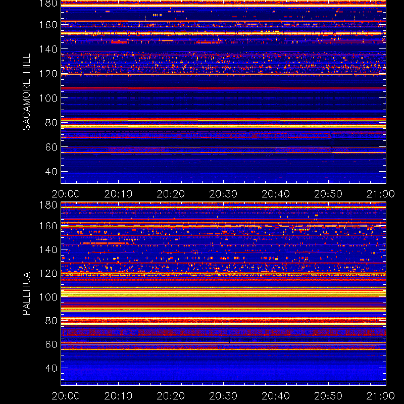The width and height of the screenshot is (404, 404).
Task: Select the 40 frequency label on Sagamore Hill axis
Action: pos(51,172)
